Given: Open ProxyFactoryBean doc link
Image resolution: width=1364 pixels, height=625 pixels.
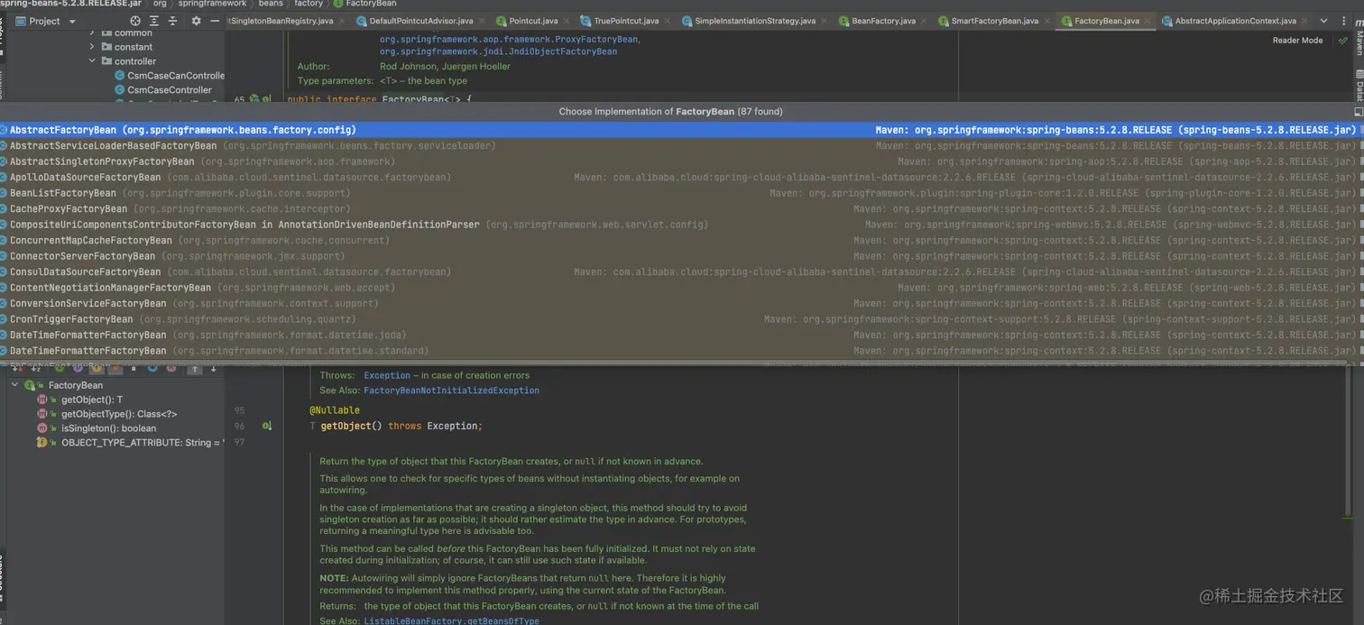Looking at the screenshot, I should pyautogui.click(x=510, y=40).
